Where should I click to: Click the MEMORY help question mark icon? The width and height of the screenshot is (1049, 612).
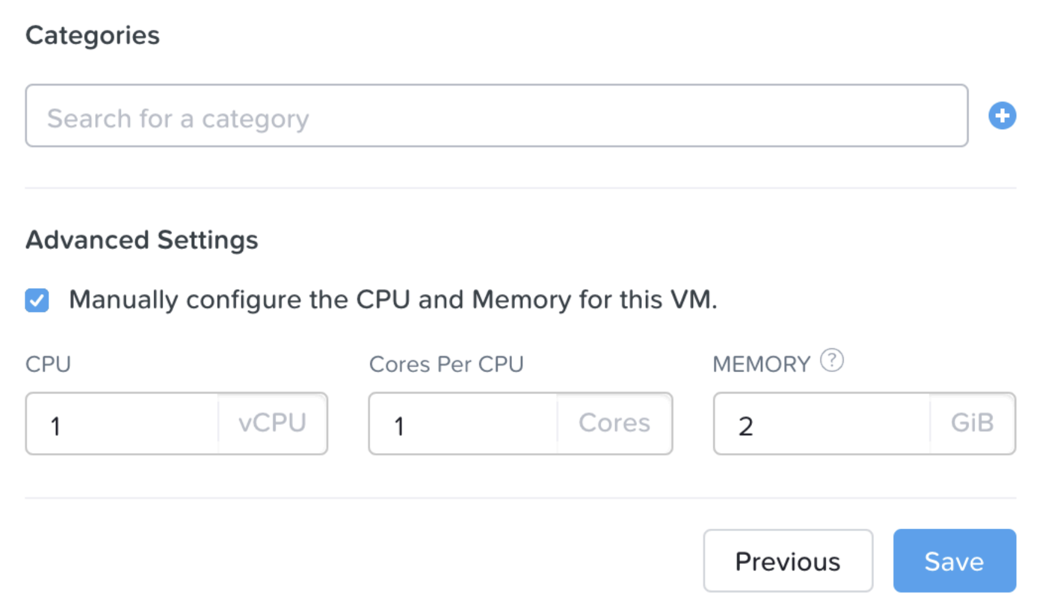pyautogui.click(x=831, y=360)
